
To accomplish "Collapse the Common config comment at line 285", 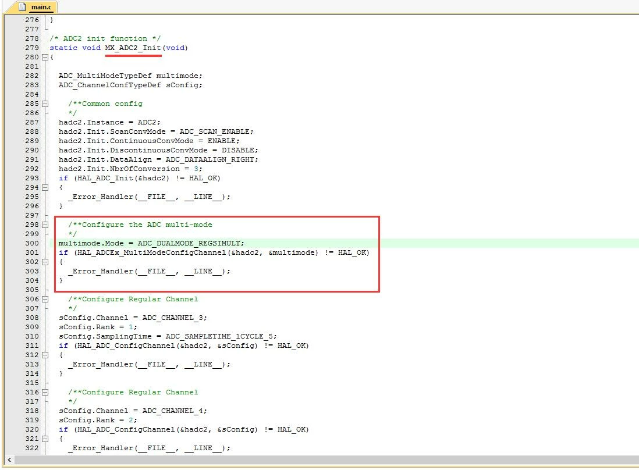I will (45, 104).
